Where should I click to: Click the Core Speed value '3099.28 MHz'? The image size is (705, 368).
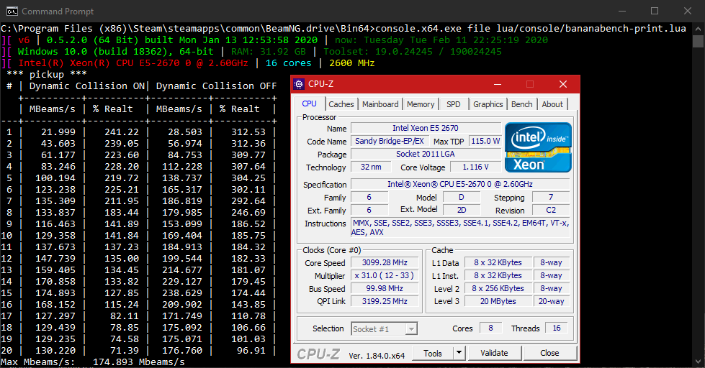385,262
